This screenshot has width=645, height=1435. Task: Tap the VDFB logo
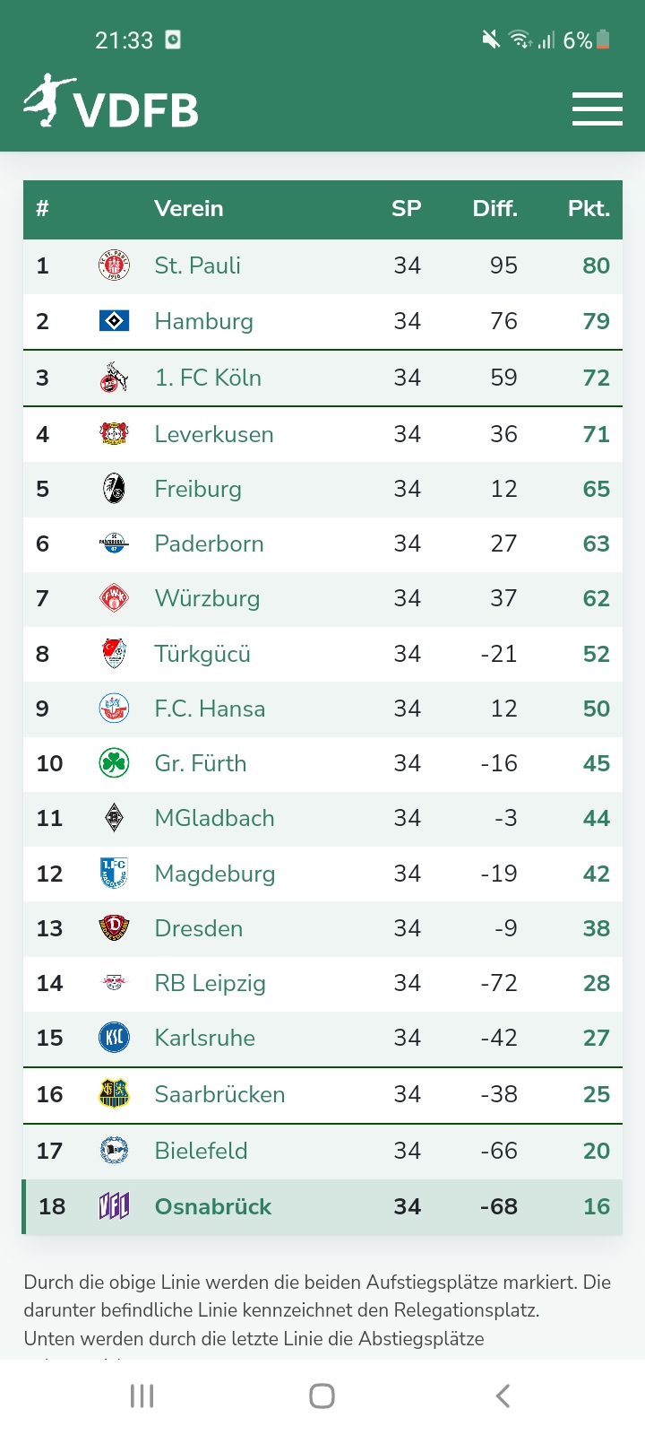tap(111, 102)
